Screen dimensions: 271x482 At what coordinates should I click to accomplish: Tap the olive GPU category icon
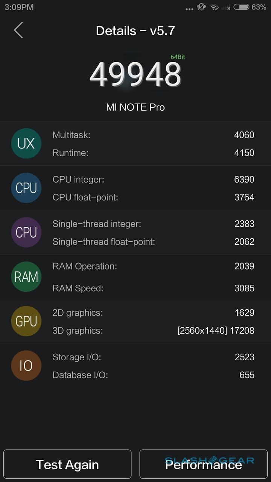(26, 321)
